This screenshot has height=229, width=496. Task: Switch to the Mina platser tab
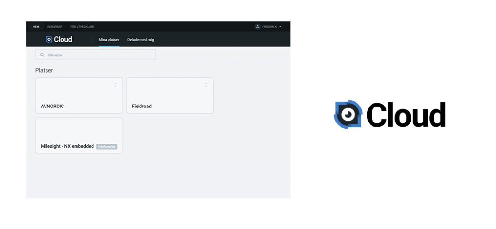(x=108, y=40)
